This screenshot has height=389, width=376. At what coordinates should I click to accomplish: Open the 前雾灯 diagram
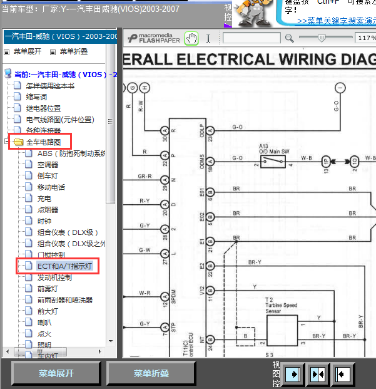[48, 289]
